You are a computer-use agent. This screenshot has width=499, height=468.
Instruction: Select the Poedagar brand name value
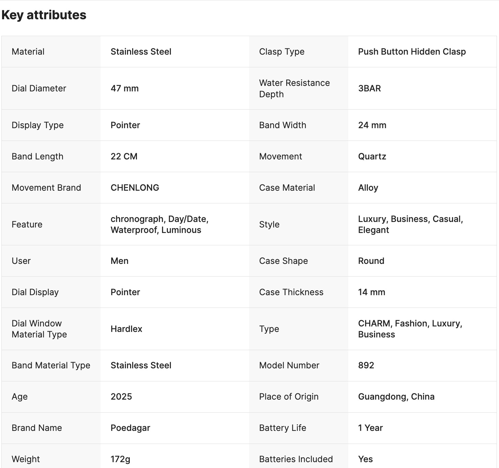(x=130, y=428)
